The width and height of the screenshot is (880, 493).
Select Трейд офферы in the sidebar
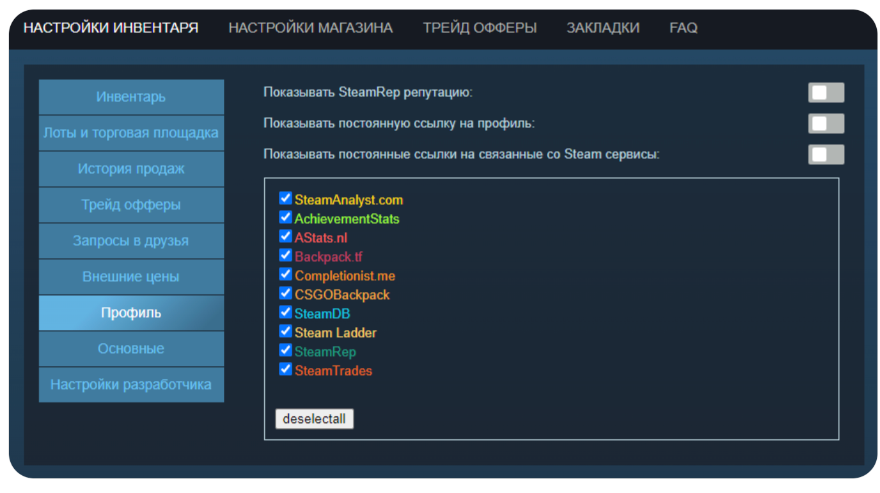pyautogui.click(x=131, y=205)
